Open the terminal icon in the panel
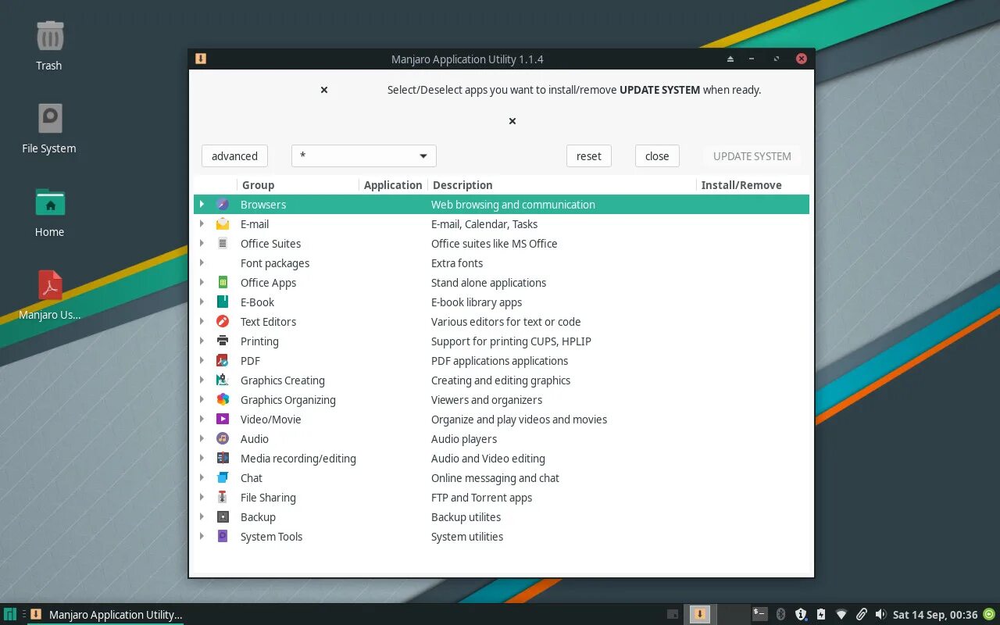The width and height of the screenshot is (1000, 625). (x=759, y=614)
